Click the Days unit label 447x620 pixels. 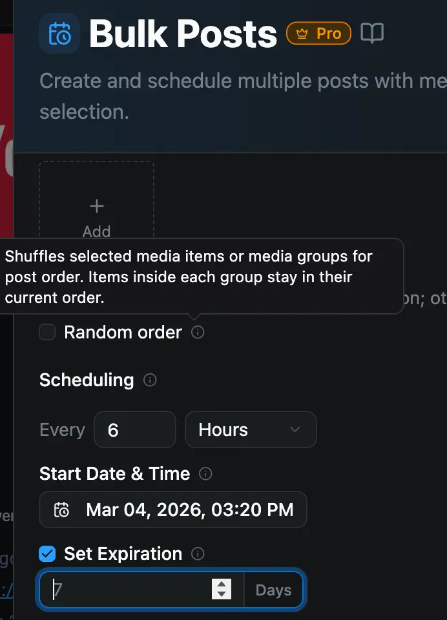273,590
